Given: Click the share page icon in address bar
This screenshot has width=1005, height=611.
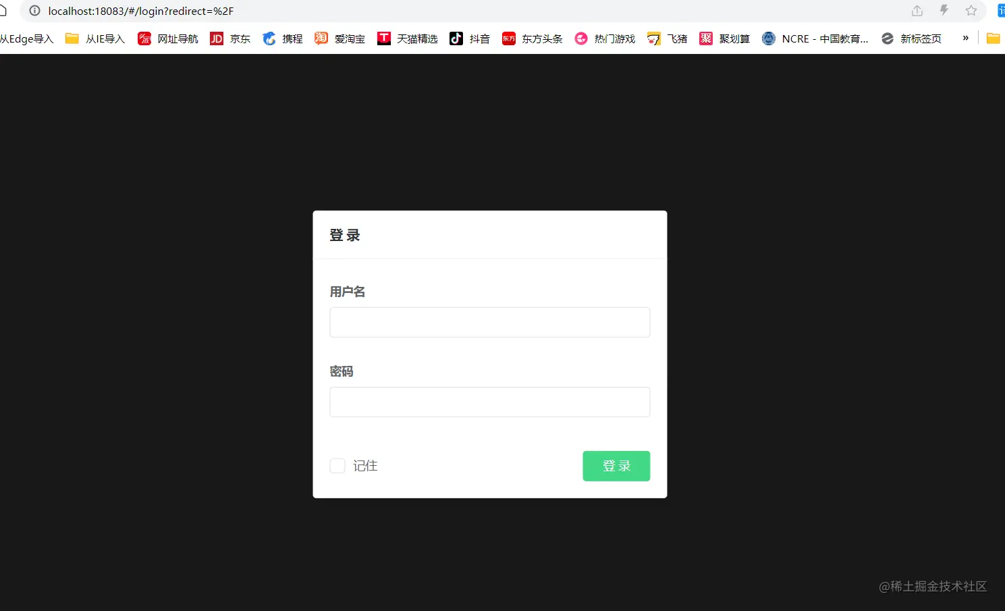Looking at the screenshot, I should pyautogui.click(x=917, y=11).
